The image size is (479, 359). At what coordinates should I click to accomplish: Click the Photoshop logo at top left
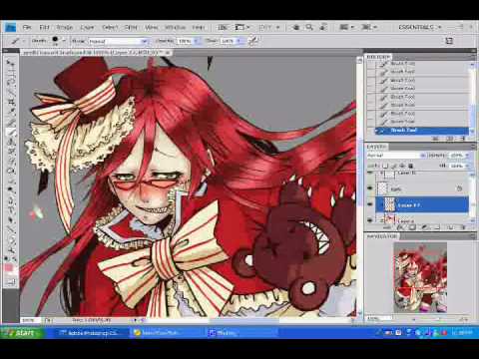[x=10, y=27]
